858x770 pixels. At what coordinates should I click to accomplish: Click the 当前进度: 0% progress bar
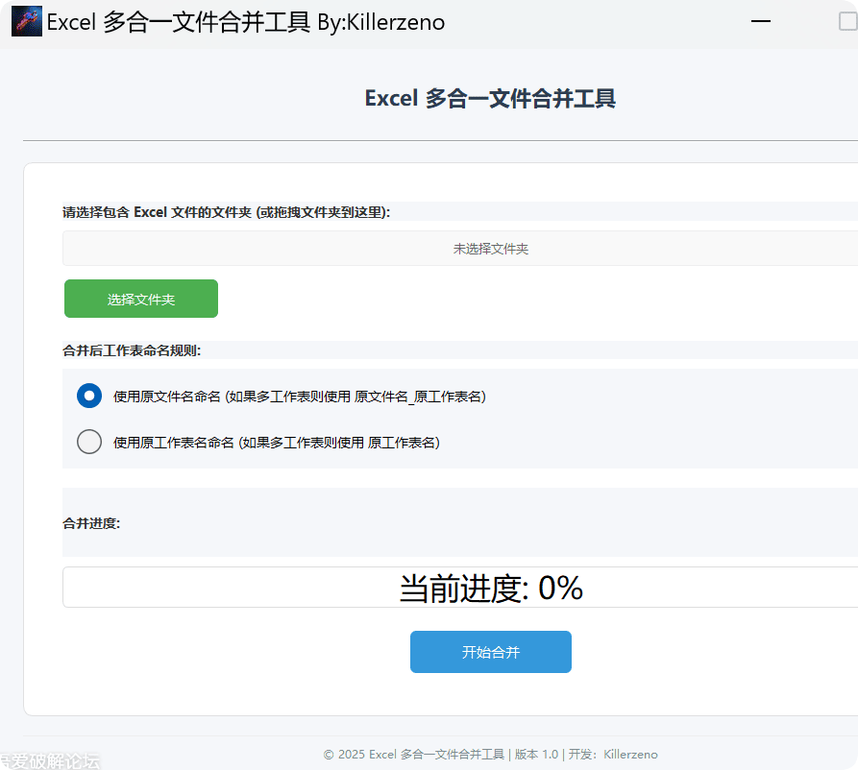coord(460,588)
